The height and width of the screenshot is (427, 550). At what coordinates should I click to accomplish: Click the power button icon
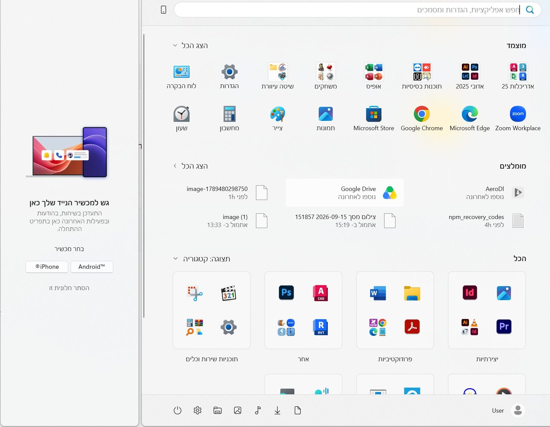click(178, 410)
